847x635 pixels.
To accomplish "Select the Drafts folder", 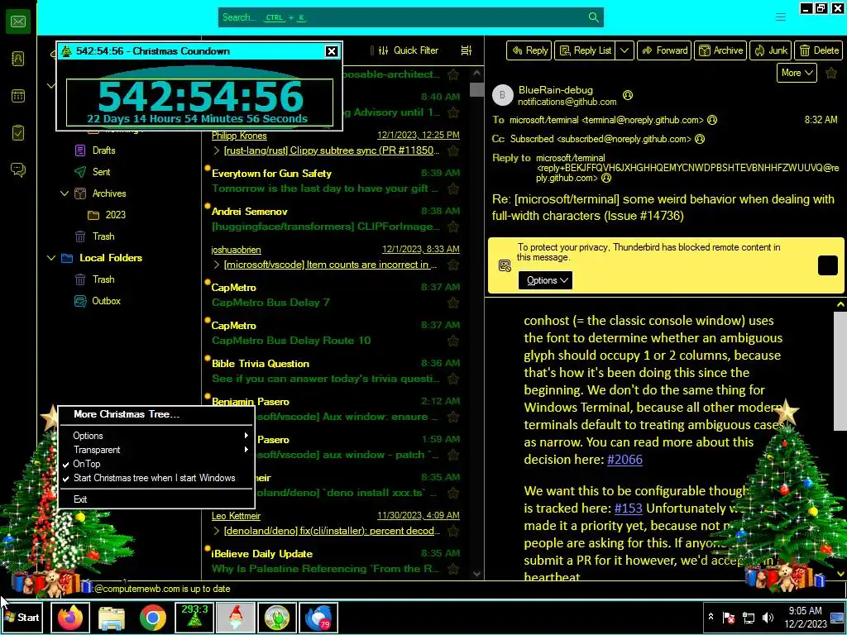I will pyautogui.click(x=103, y=150).
